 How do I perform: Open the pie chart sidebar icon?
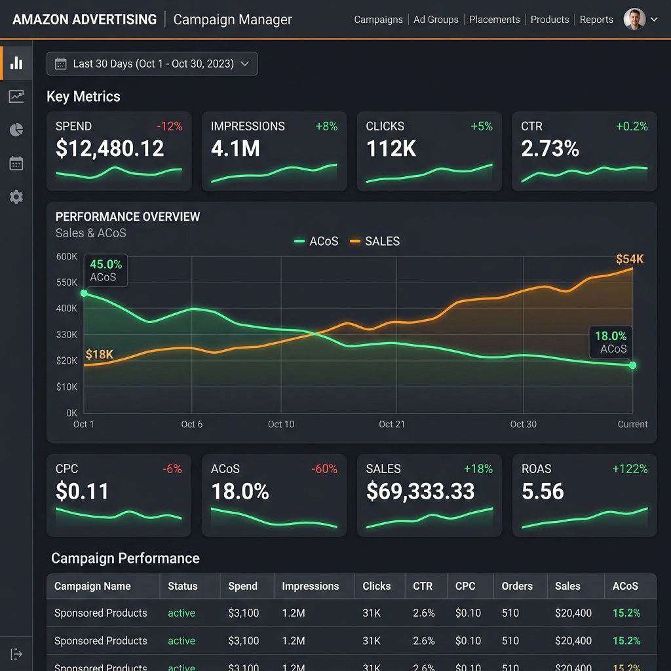click(x=16, y=130)
